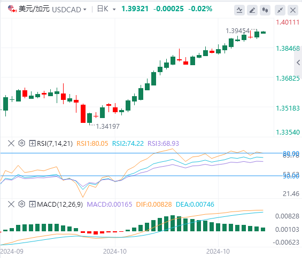Click the 1.39454 high price marker
The height and width of the screenshot is (258, 302).
coord(237,31)
